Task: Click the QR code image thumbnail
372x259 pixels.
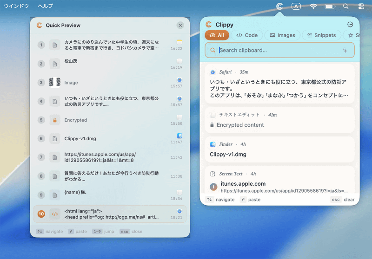Action: point(54,82)
